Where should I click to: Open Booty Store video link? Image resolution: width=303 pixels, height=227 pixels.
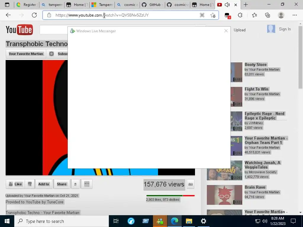pos(255,65)
